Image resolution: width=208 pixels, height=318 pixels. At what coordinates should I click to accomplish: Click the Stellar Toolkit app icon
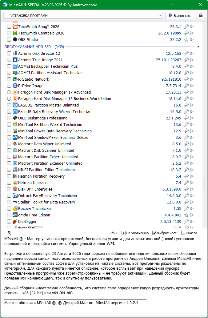(15, 202)
